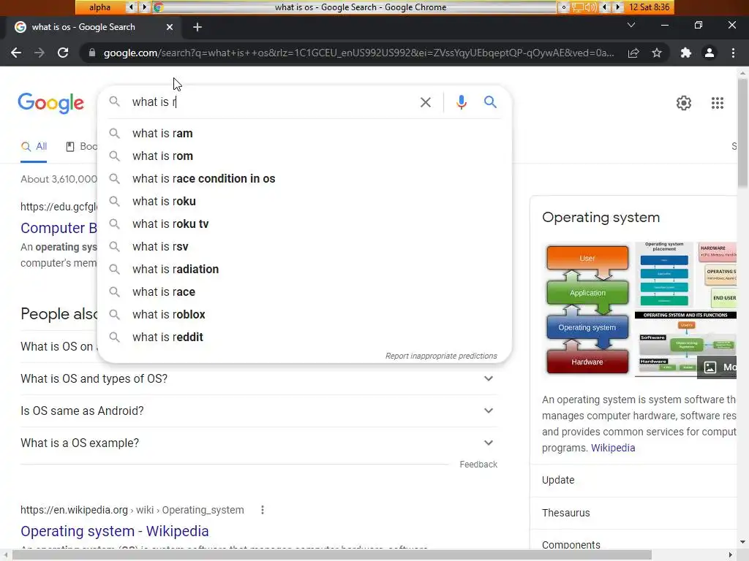This screenshot has width=749, height=561.
Task: Select suggestion 'what is roku'
Action: coord(304,202)
